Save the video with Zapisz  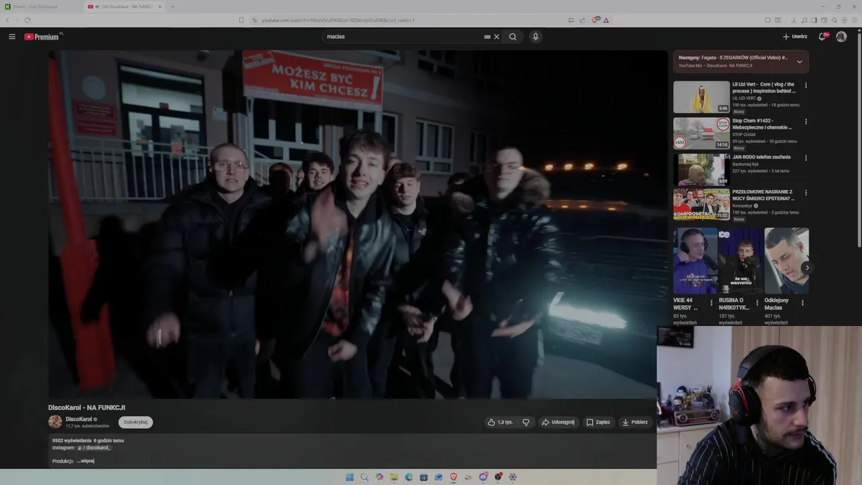tap(598, 422)
